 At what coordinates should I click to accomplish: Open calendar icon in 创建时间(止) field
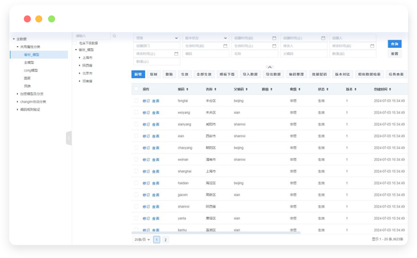coord(323,38)
